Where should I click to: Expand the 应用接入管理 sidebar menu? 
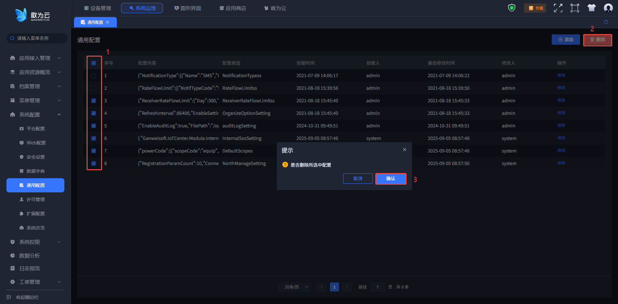point(35,58)
